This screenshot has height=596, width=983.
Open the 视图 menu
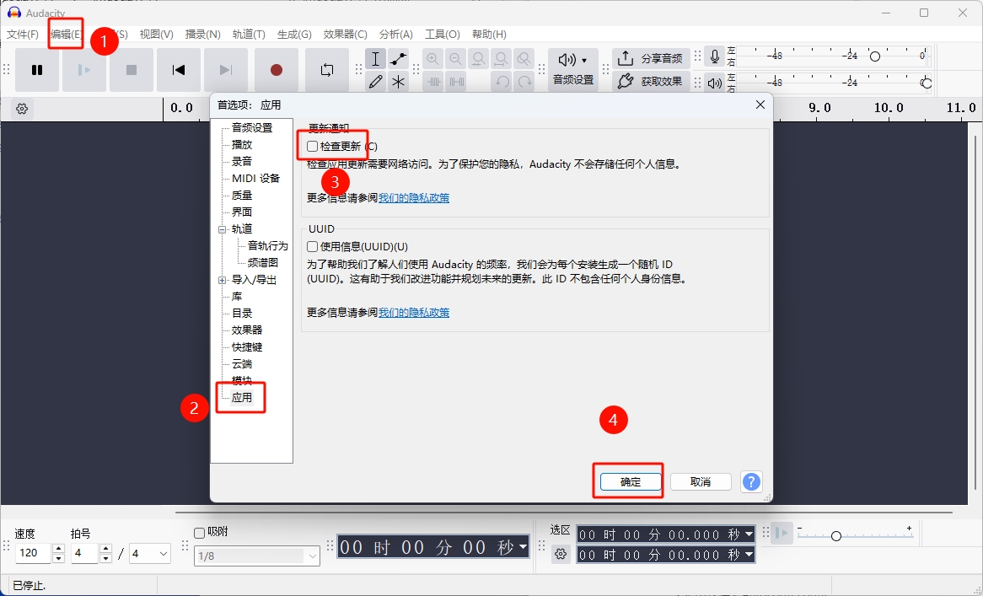pos(155,34)
